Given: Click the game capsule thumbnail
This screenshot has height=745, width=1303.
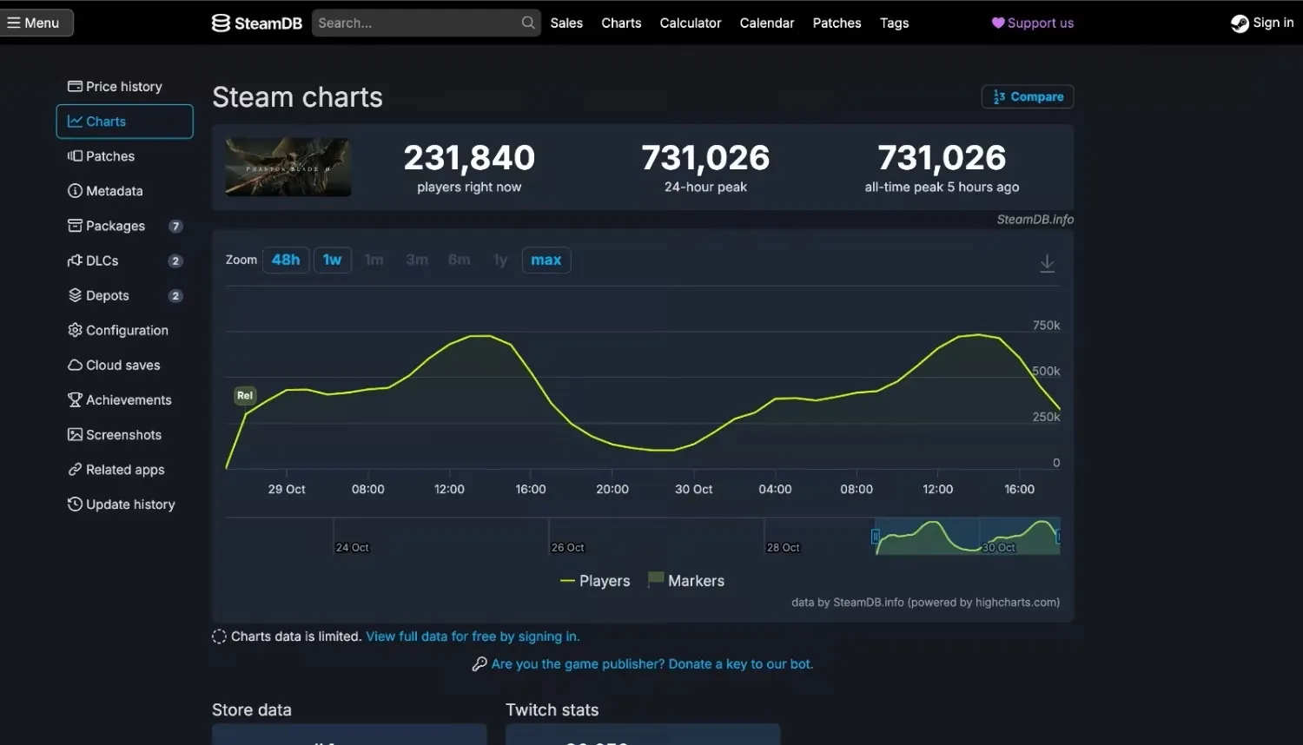Looking at the screenshot, I should click(x=288, y=167).
